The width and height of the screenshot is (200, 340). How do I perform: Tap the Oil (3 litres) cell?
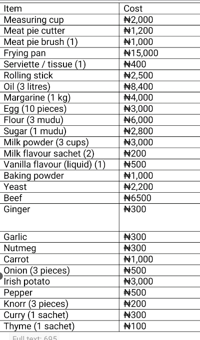coord(59,86)
